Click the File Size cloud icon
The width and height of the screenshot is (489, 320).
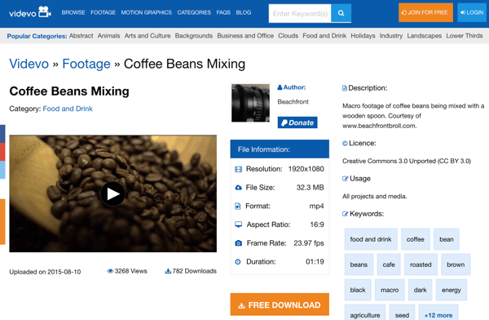238,188
